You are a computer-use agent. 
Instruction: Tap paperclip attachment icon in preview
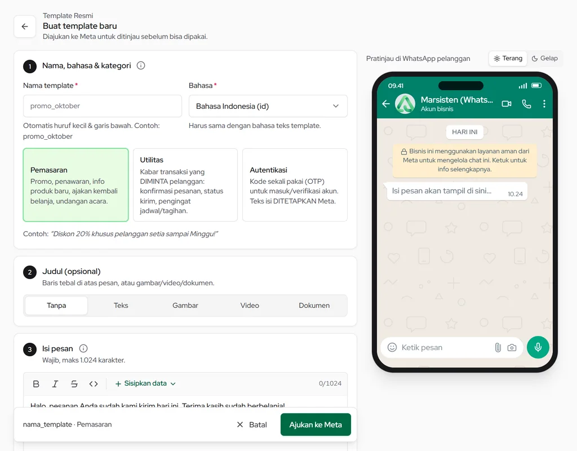pyautogui.click(x=498, y=347)
